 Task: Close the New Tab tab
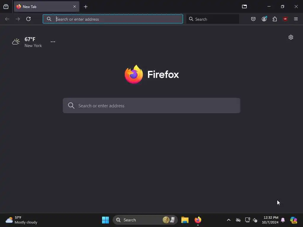pos(75,7)
